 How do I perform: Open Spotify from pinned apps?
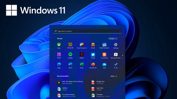point(70,54)
